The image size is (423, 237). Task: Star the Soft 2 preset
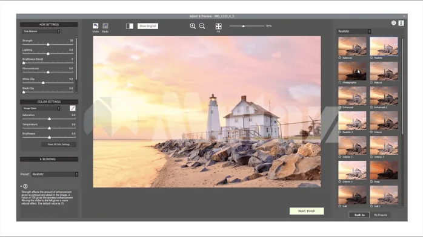pos(371,206)
